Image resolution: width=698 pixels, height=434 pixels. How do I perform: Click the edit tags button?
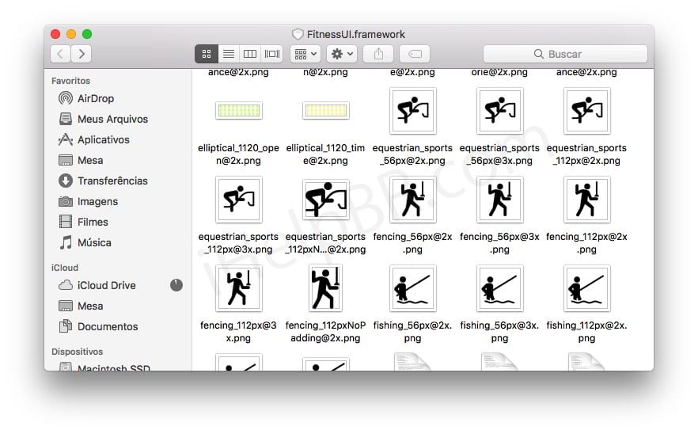415,54
